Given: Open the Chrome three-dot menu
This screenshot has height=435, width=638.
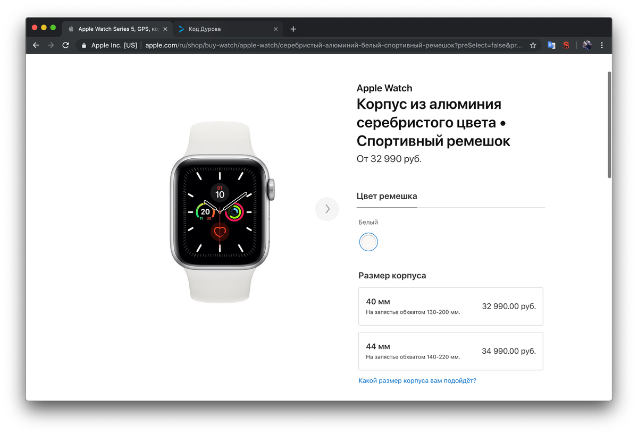Looking at the screenshot, I should coord(602,45).
